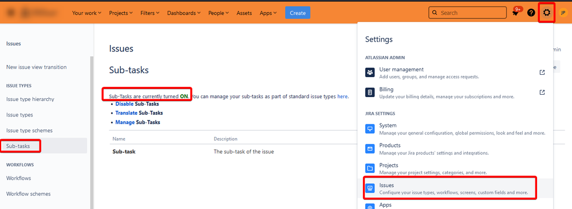Expand the Apps dropdown in navbar
Screen dimensions: 572x209
[x=268, y=13]
